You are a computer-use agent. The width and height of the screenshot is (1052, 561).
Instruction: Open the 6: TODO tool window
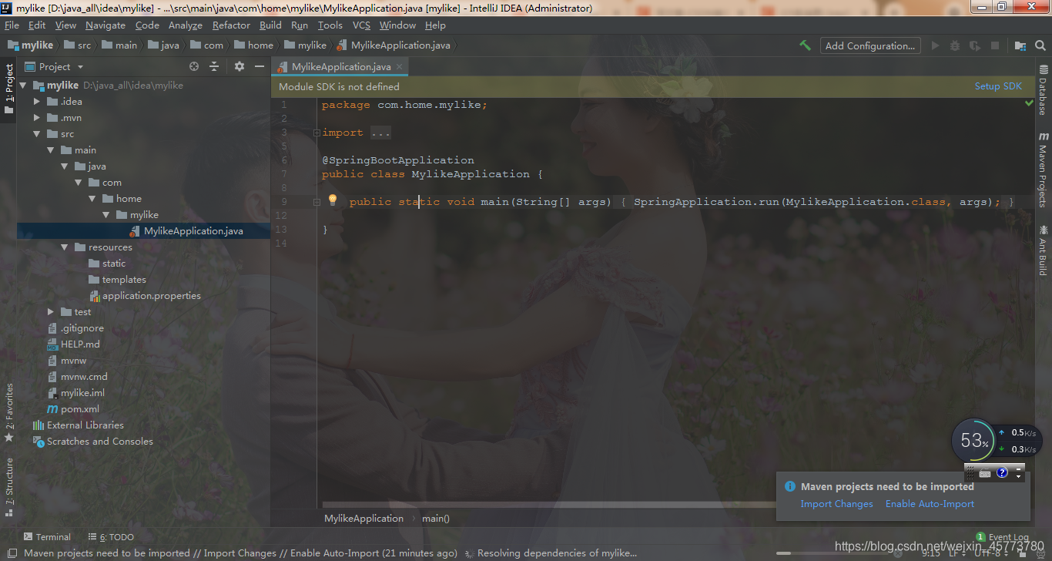(110, 536)
